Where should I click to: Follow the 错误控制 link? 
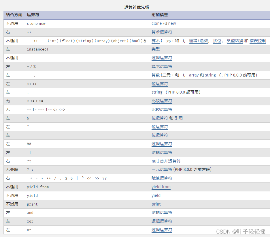[258, 41]
